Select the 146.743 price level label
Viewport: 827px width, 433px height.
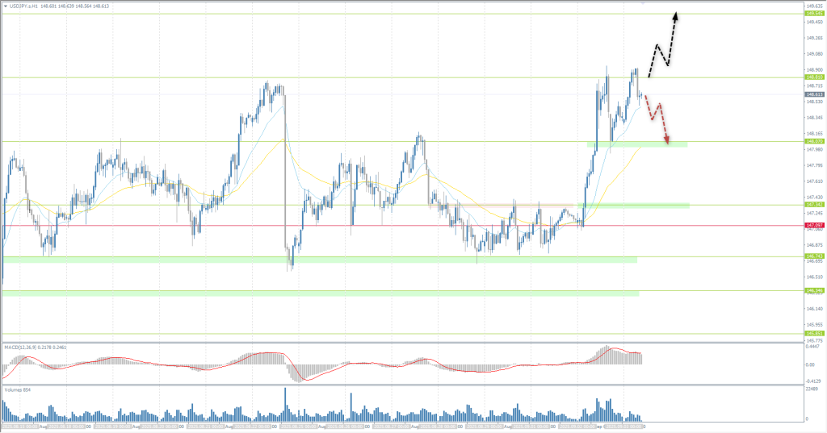coord(813,256)
